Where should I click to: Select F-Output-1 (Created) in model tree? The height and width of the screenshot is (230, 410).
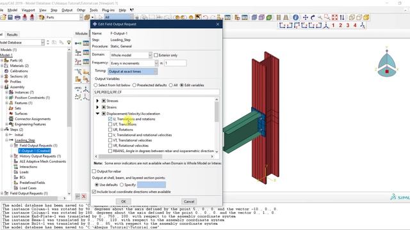click(35, 151)
